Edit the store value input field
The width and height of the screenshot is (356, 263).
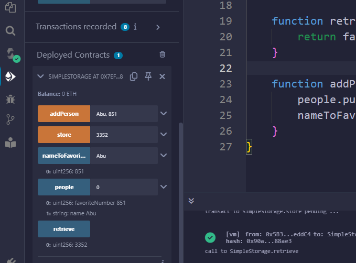(x=124, y=135)
